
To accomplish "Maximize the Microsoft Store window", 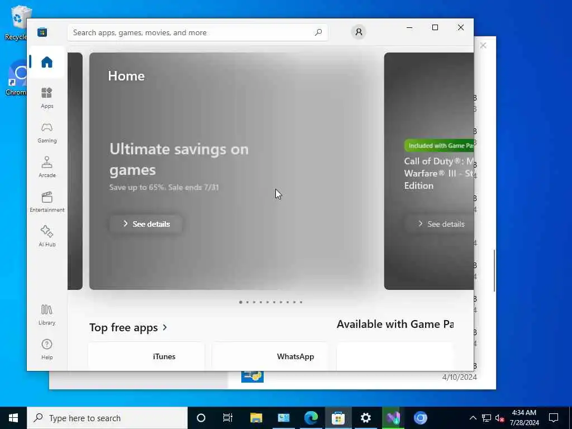I will pyautogui.click(x=435, y=28).
